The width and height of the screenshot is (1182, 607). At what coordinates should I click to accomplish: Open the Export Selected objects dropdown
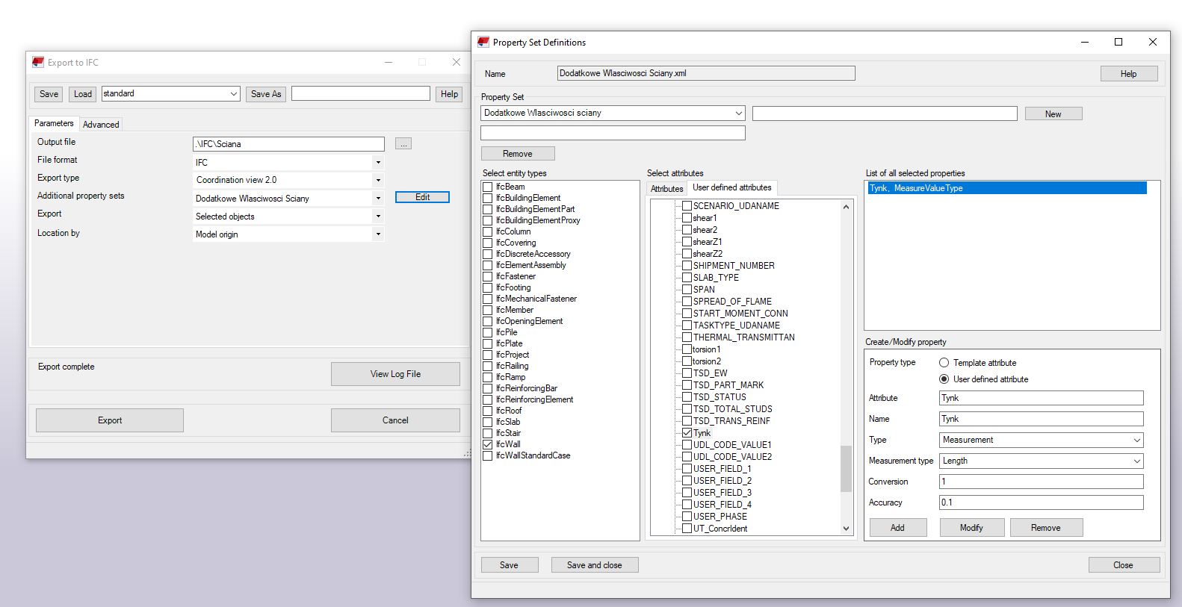pyautogui.click(x=378, y=216)
